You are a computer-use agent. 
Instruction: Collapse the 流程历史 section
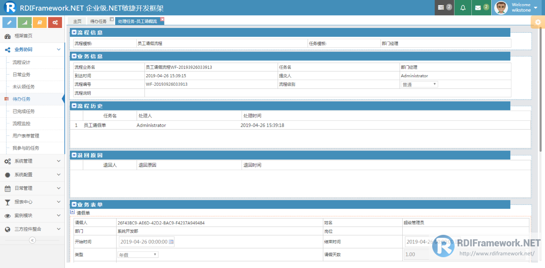pyautogui.click(x=74, y=106)
